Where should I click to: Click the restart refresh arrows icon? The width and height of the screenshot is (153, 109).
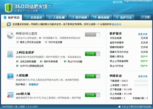coord(9,24)
